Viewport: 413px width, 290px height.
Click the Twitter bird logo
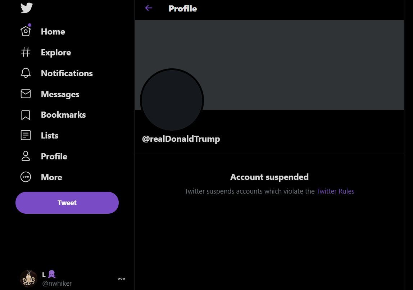26,8
